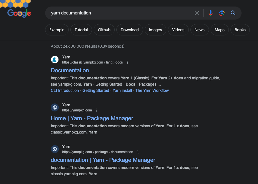Screen dimensions: 258x184
Task: Click the globe favicon of the yarnpkg.com home result
Action: 55,107
